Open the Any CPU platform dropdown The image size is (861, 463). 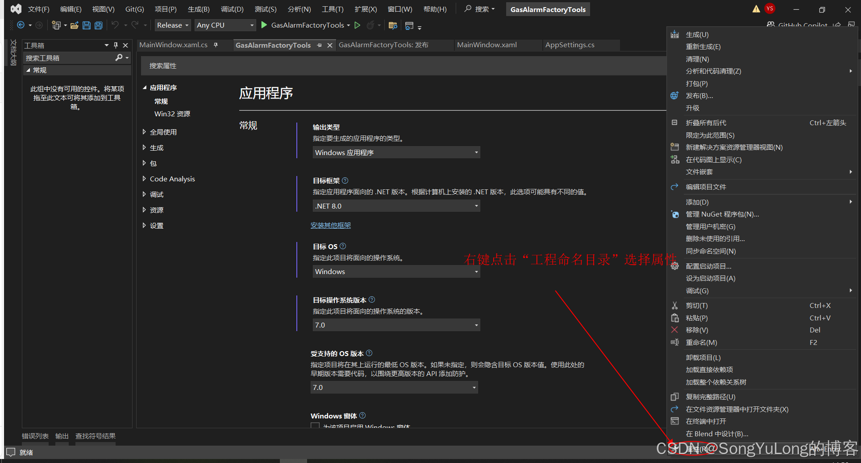tap(225, 25)
